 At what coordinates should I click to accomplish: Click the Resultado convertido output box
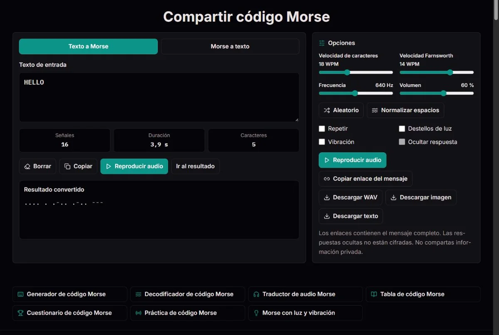(159, 210)
